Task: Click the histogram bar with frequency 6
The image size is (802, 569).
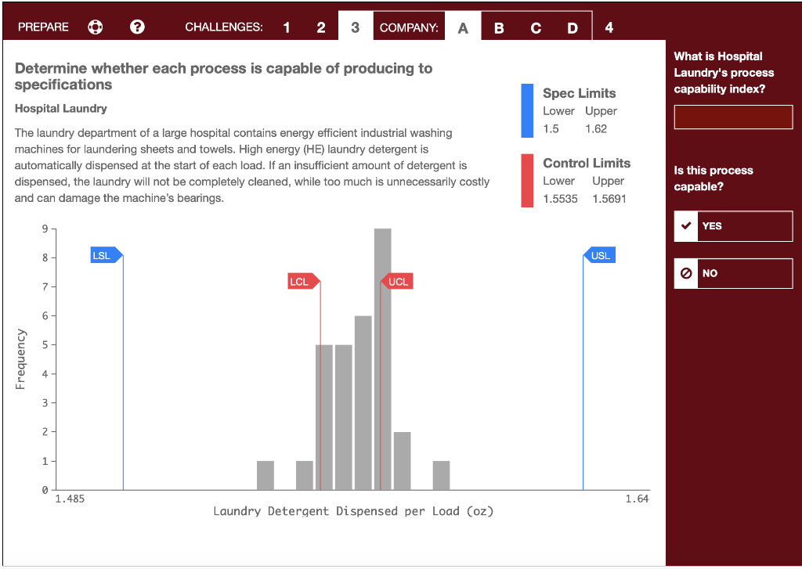Action: point(363,403)
